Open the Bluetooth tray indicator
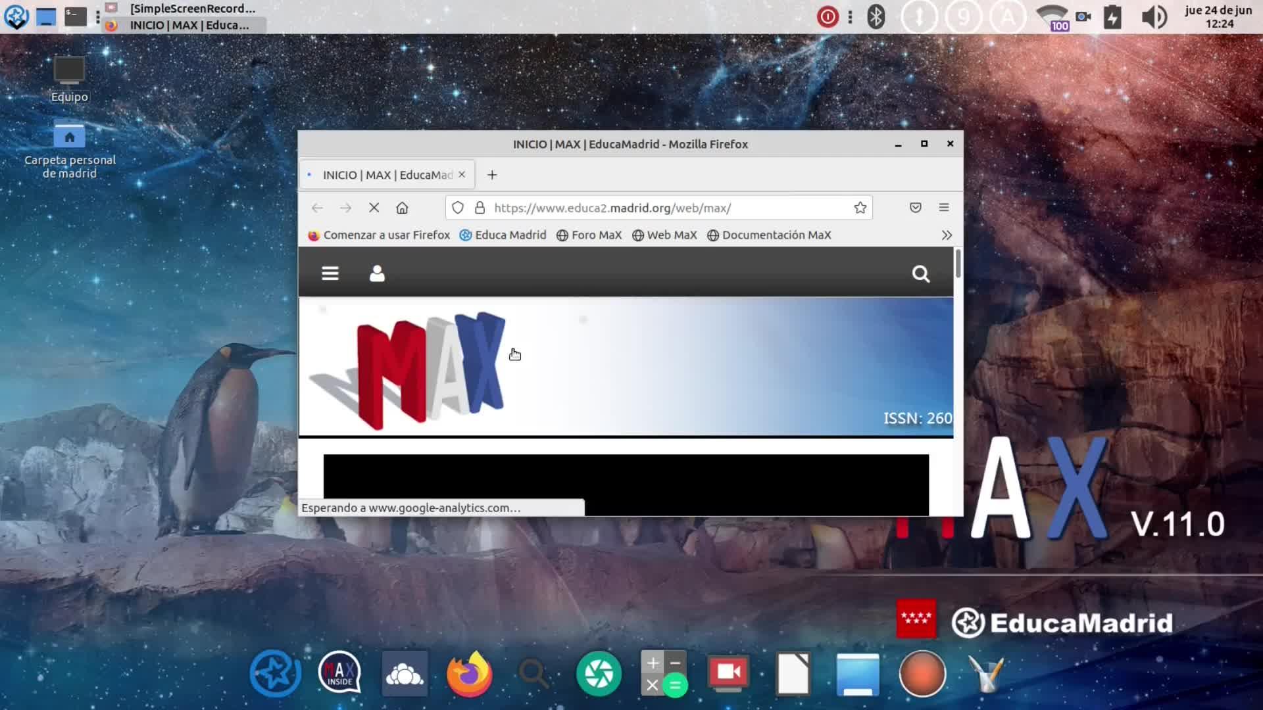 pyautogui.click(x=876, y=17)
